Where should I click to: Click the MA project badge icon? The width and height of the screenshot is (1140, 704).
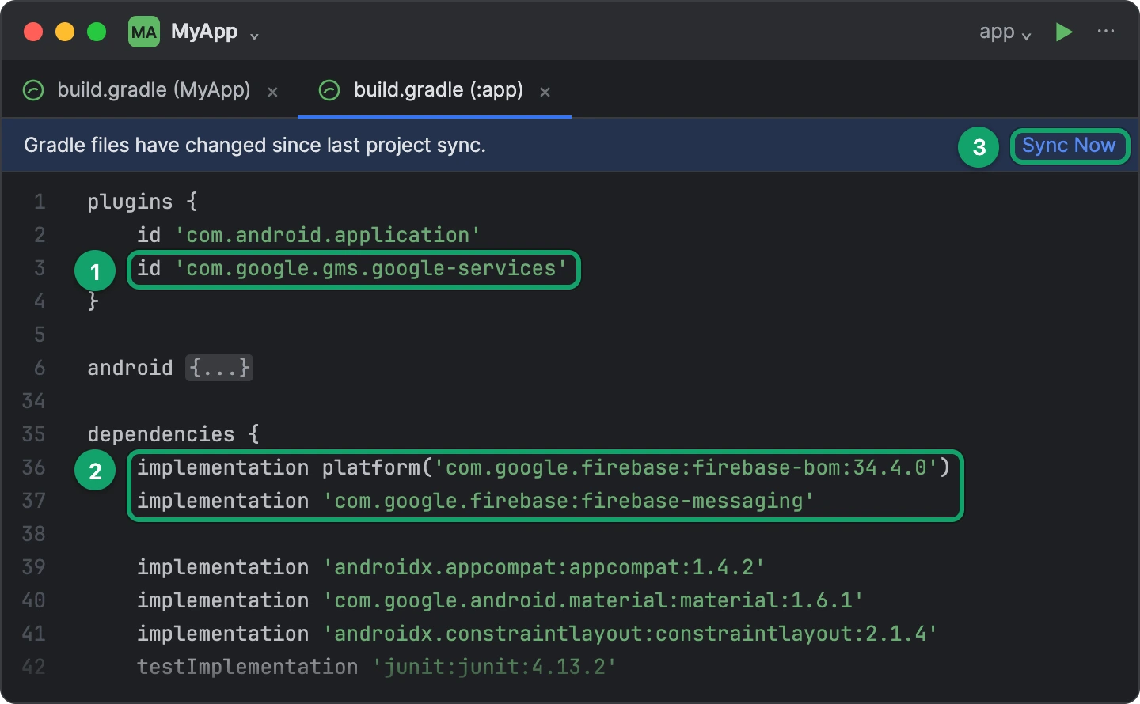(x=144, y=32)
